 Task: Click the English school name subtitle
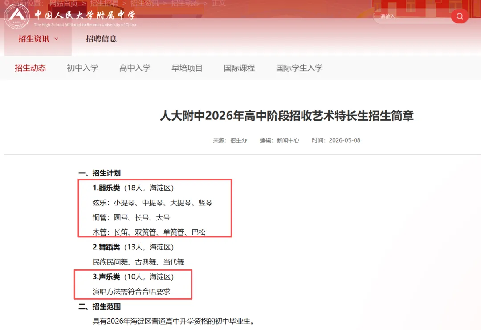[85, 25]
